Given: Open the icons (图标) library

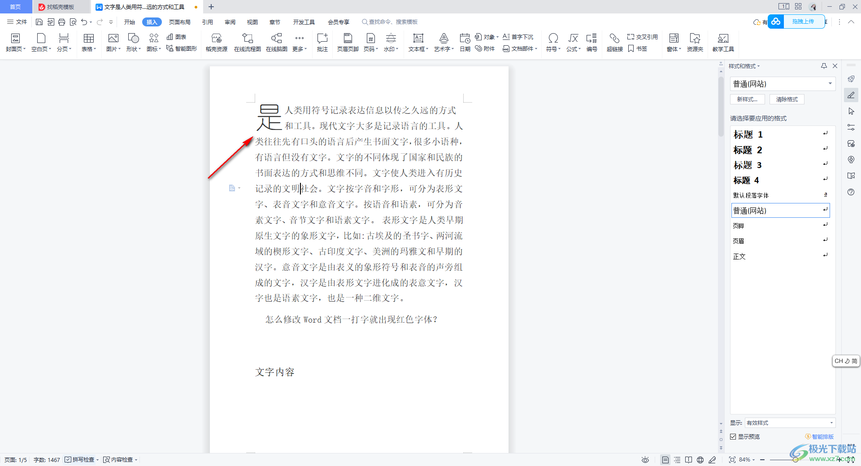Looking at the screenshot, I should 154,43.
